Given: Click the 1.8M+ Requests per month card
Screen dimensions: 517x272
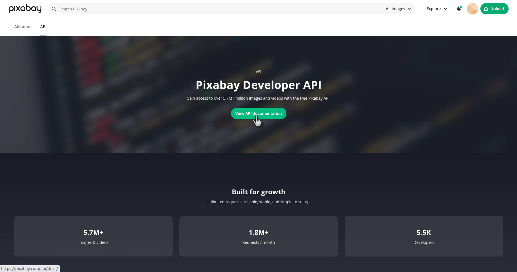Looking at the screenshot, I should [258, 236].
